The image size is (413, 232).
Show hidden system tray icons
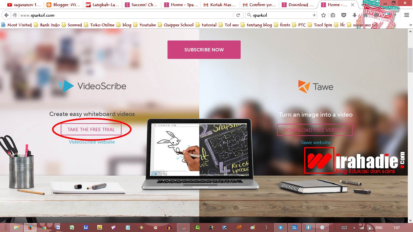coord(354,227)
